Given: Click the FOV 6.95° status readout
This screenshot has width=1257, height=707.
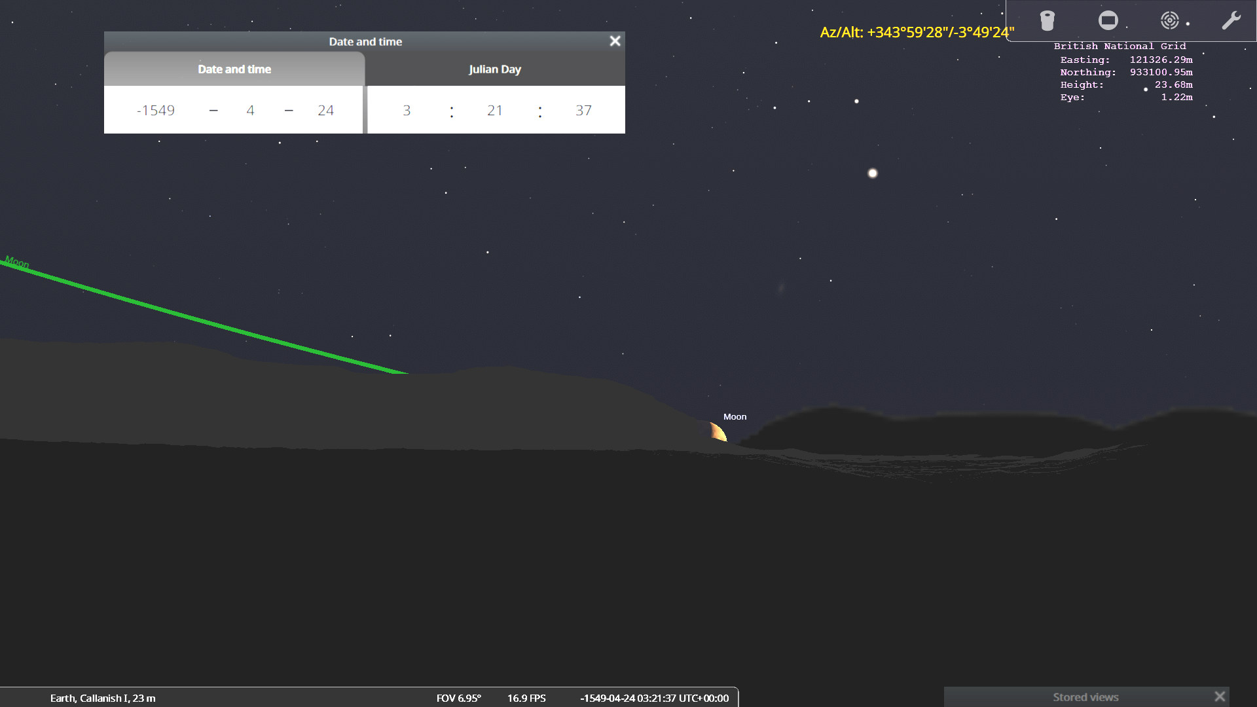Looking at the screenshot, I should click(458, 698).
